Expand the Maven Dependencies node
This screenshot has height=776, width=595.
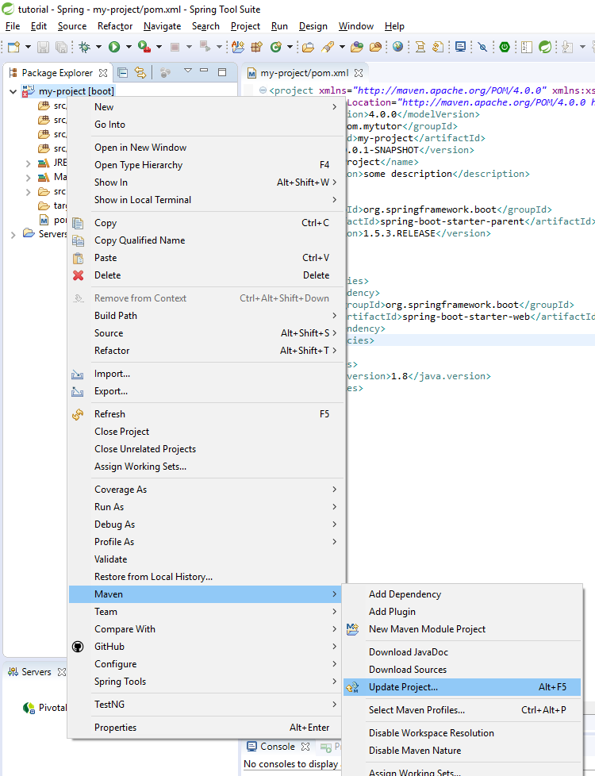pyautogui.click(x=29, y=177)
